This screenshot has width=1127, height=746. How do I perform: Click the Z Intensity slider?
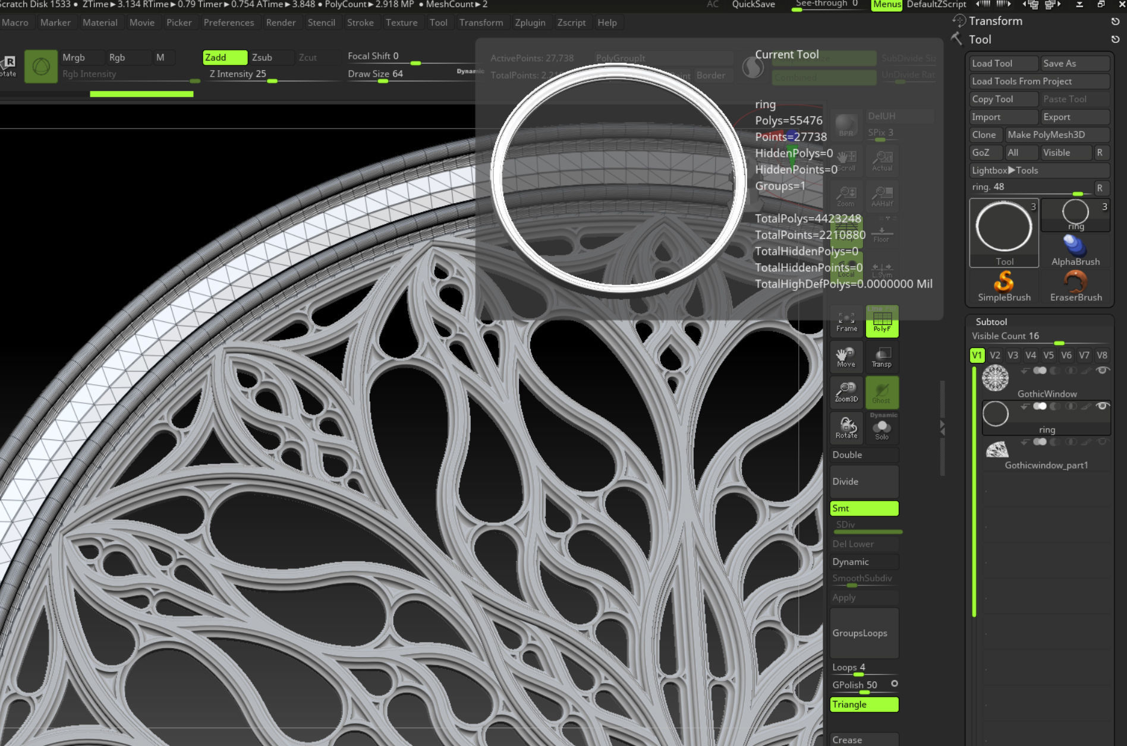coord(273,75)
